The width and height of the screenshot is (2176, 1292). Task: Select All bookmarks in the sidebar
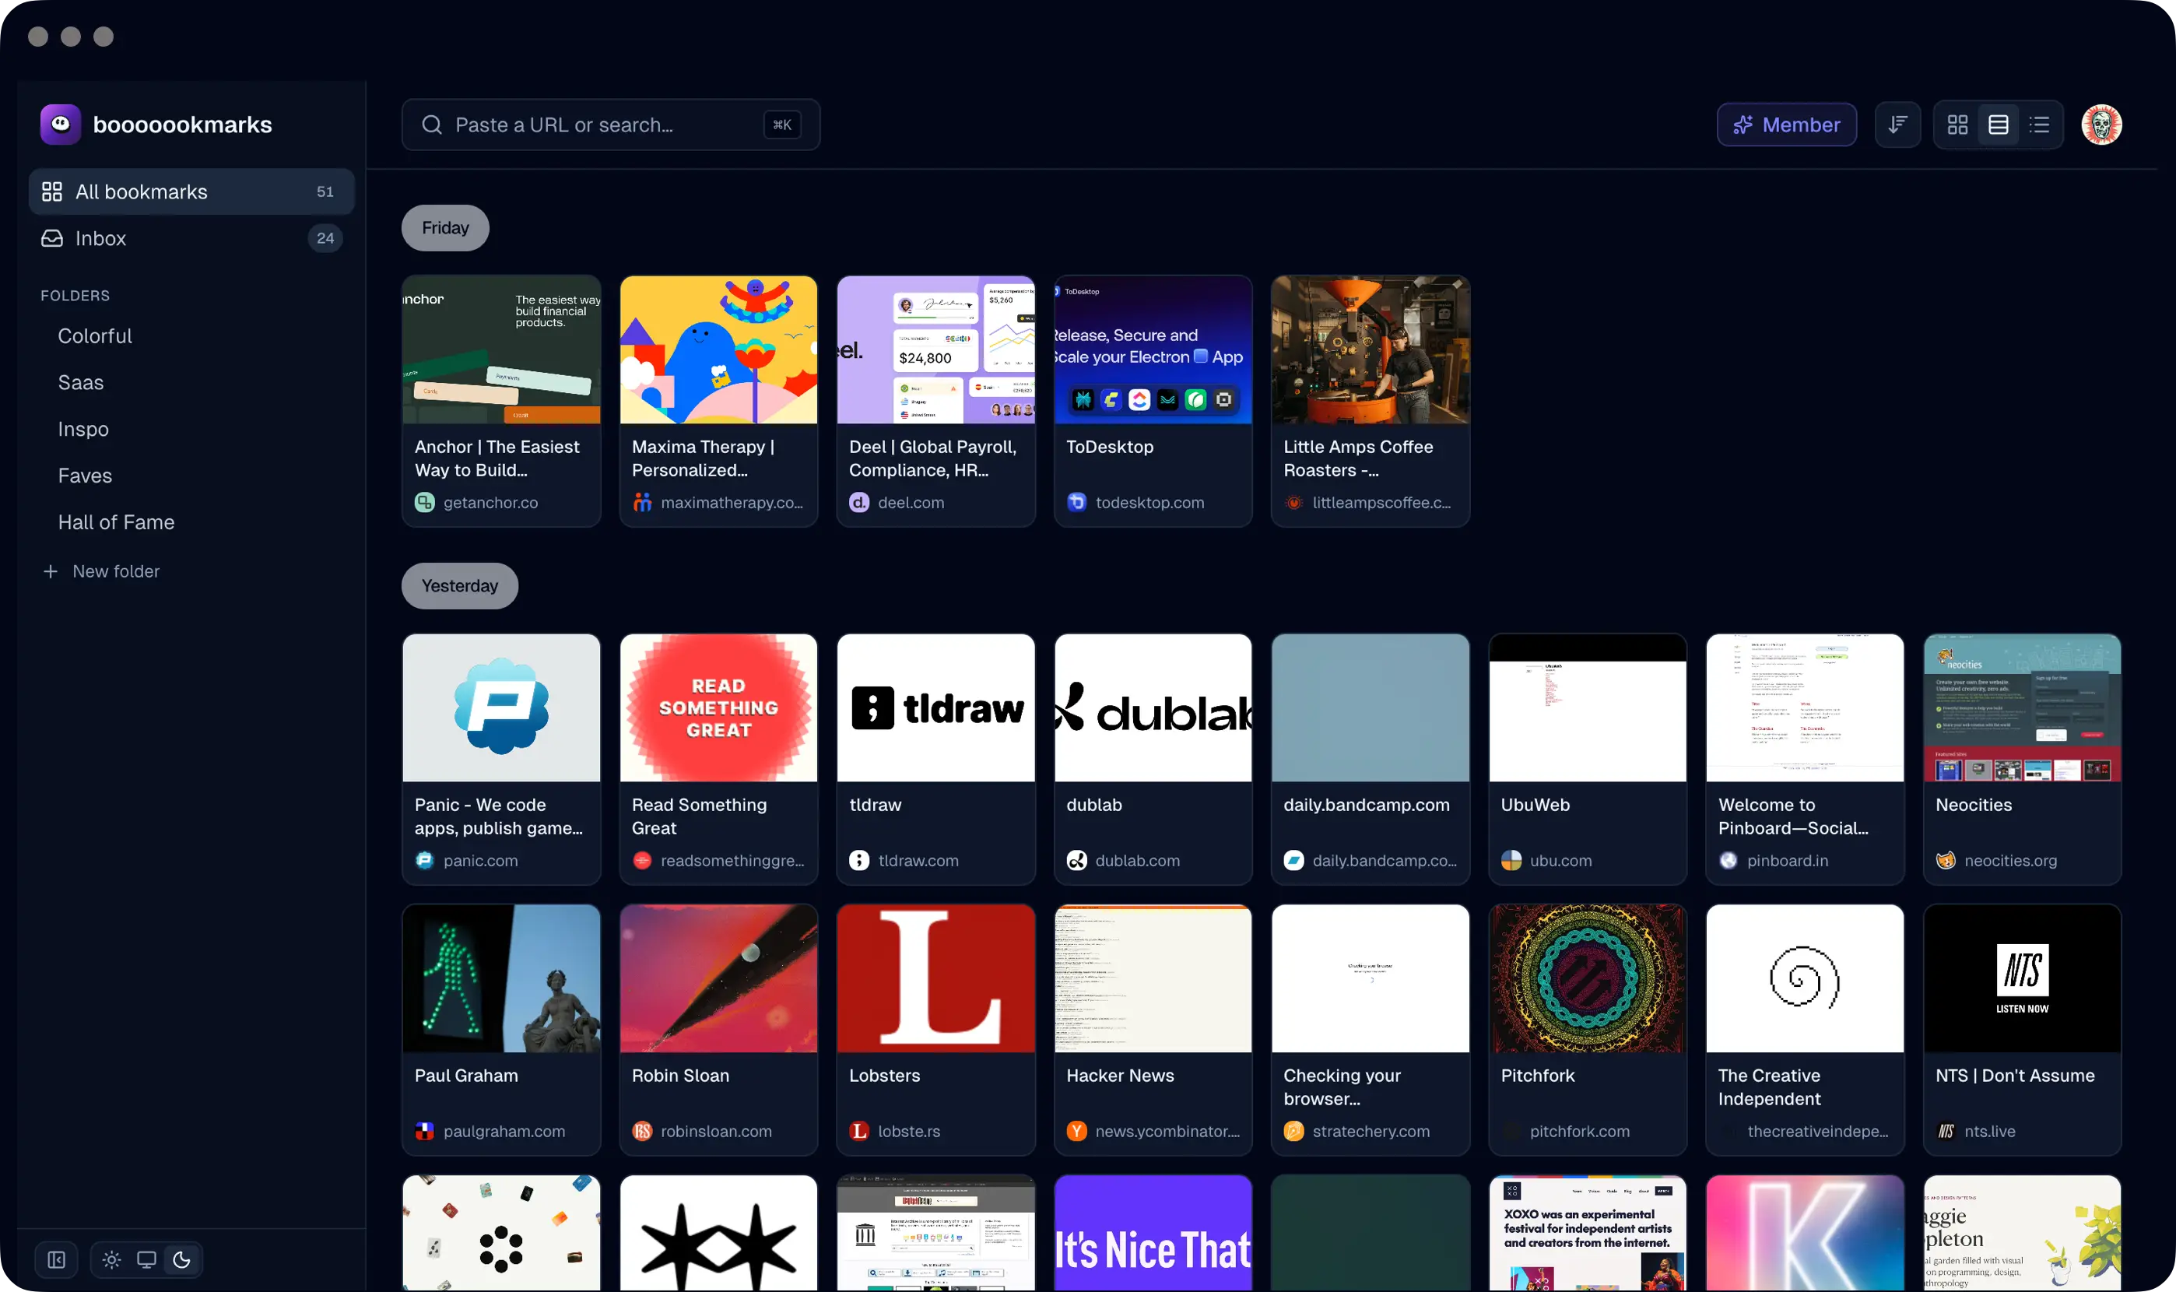click(x=191, y=191)
